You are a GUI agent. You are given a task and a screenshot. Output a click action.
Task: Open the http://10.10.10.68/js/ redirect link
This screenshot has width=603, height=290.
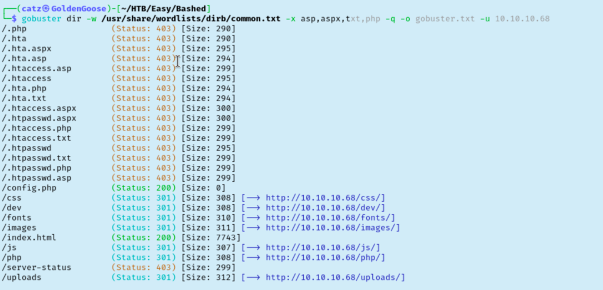click(x=323, y=248)
